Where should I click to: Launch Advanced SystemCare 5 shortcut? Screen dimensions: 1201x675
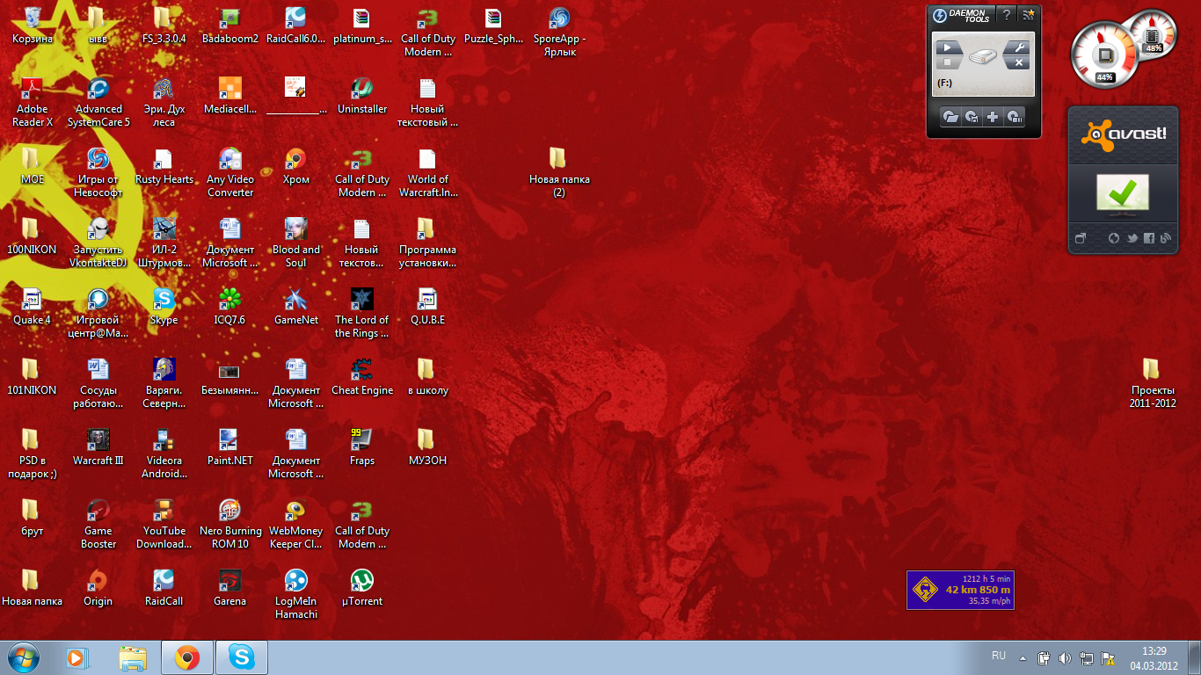(98, 101)
